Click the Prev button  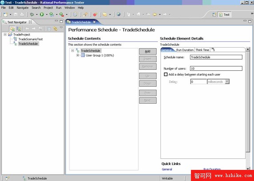pos(148,93)
